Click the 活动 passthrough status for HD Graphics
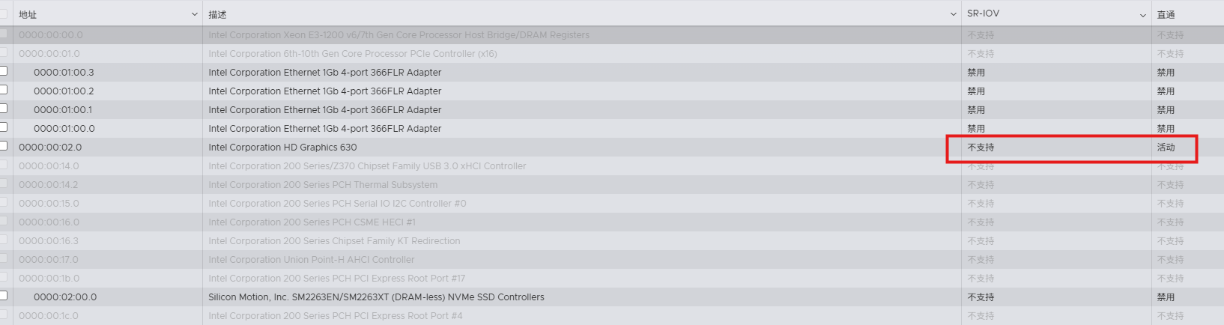The width and height of the screenshot is (1224, 325). [x=1166, y=148]
